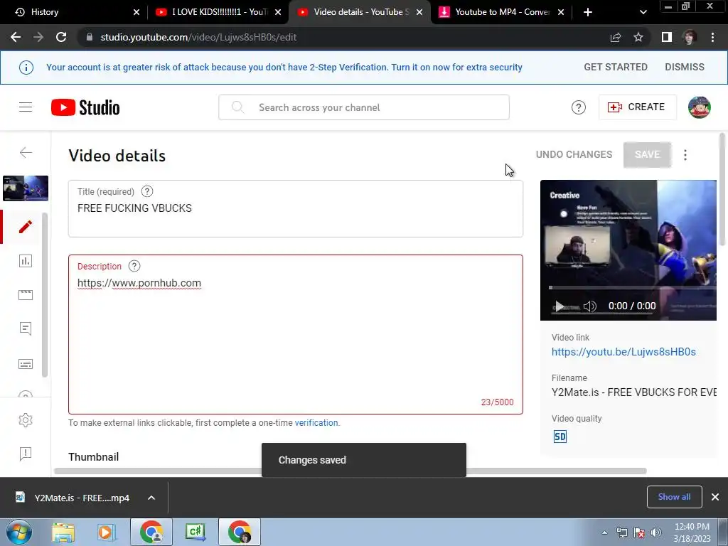Open the Analytics bar chart icon
The image size is (728, 546).
[x=26, y=261]
